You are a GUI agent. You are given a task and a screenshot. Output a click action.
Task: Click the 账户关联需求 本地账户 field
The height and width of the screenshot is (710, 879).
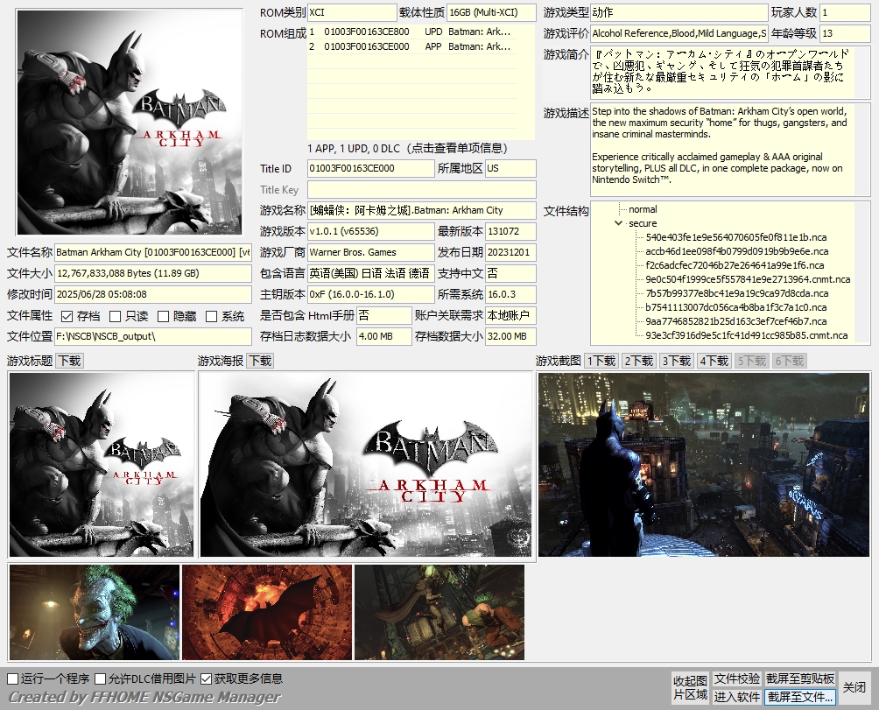click(x=510, y=315)
